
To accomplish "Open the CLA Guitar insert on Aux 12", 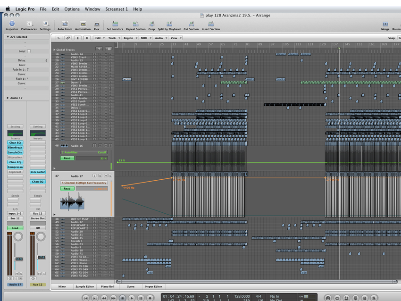I will pos(38,172).
